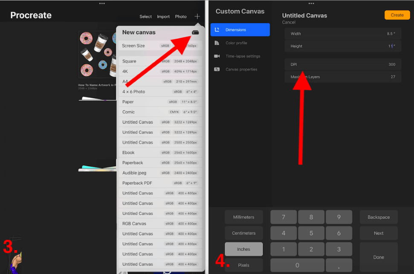
Task: Tap the Next key on keypad
Action: tap(379, 233)
